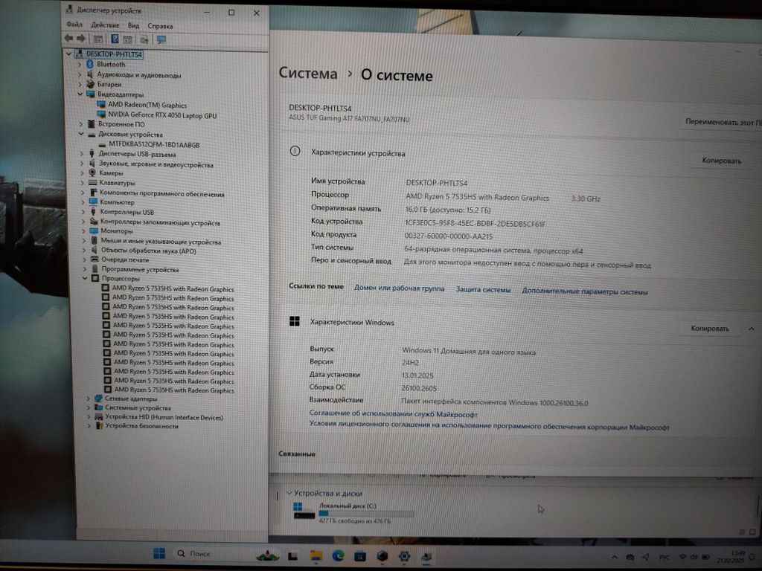Viewport: 762px width, 571px height.
Task: Select the AMD Radeon(TM) Graphics device
Action: tap(147, 105)
